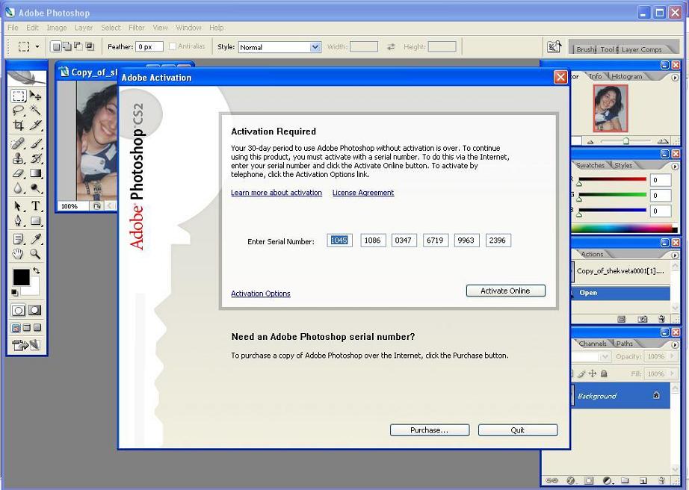Select Standard Screen Mode
The width and height of the screenshot is (689, 490).
tap(16, 328)
